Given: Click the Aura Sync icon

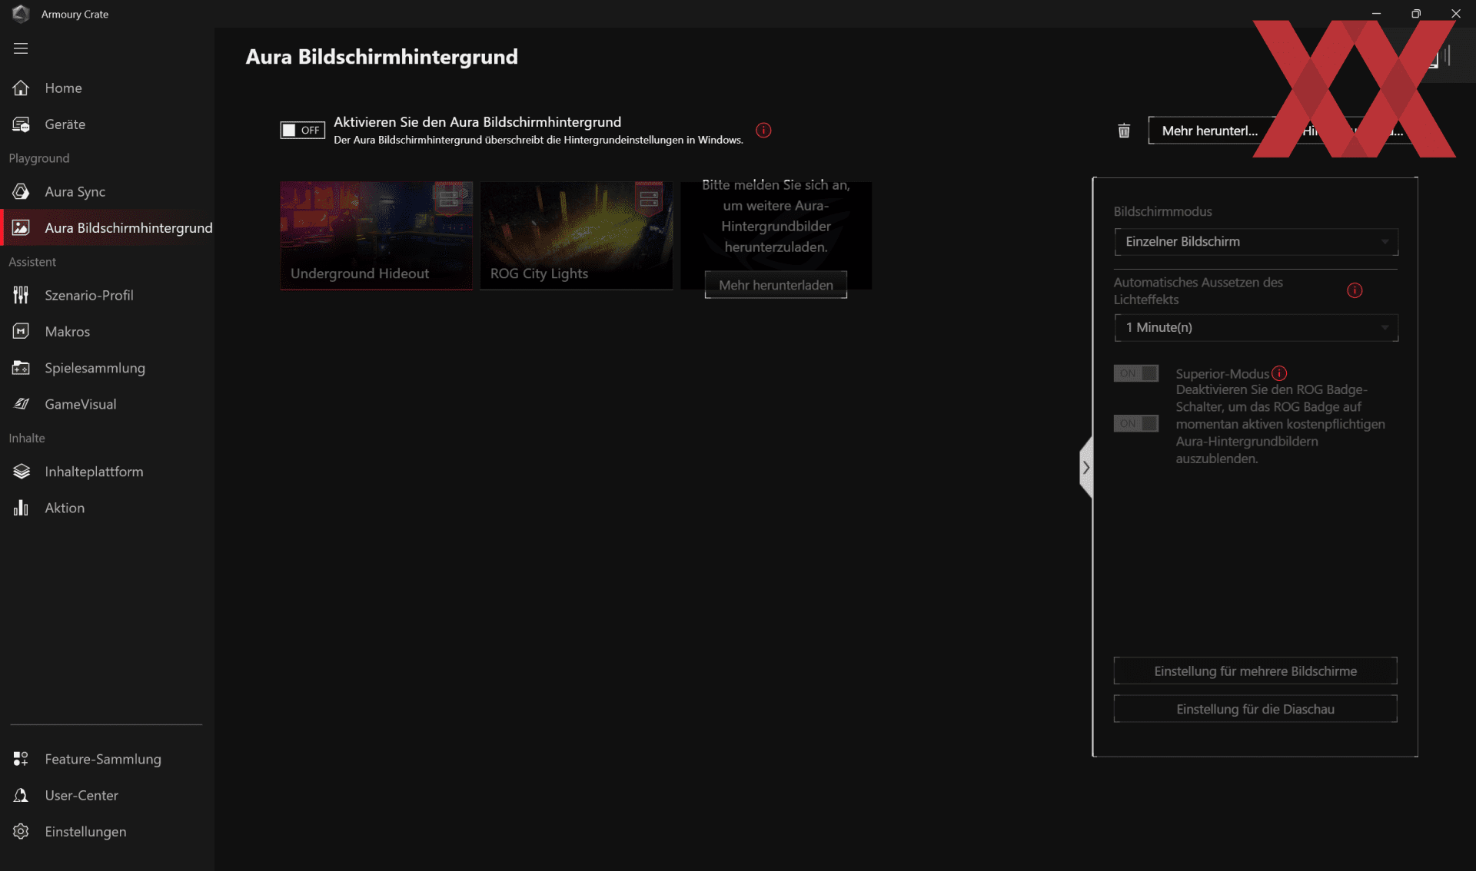Looking at the screenshot, I should tap(21, 192).
